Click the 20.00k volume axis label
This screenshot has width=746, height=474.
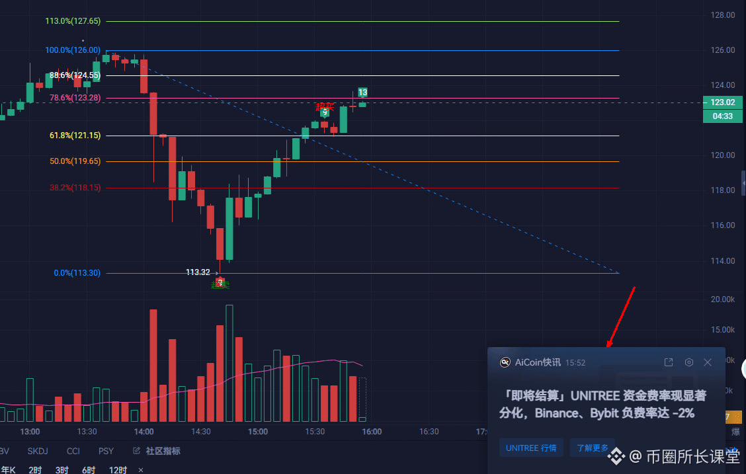tap(723, 299)
